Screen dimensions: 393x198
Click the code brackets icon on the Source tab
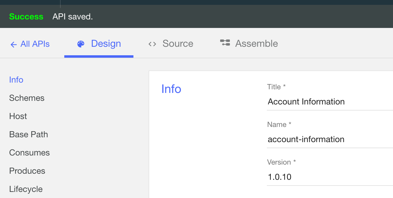point(152,44)
